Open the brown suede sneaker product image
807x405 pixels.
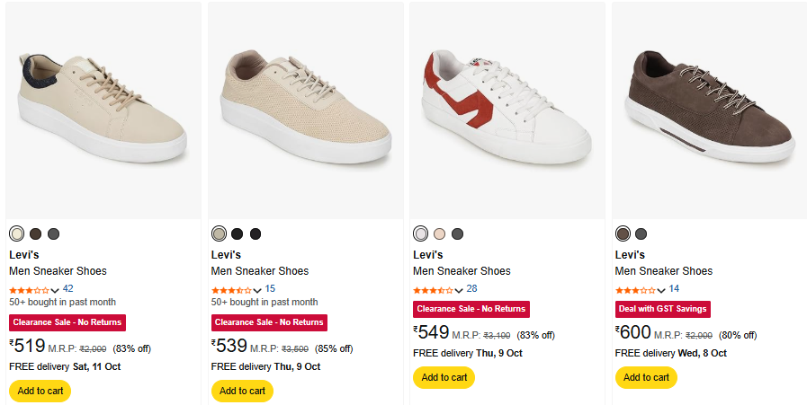[x=709, y=110]
